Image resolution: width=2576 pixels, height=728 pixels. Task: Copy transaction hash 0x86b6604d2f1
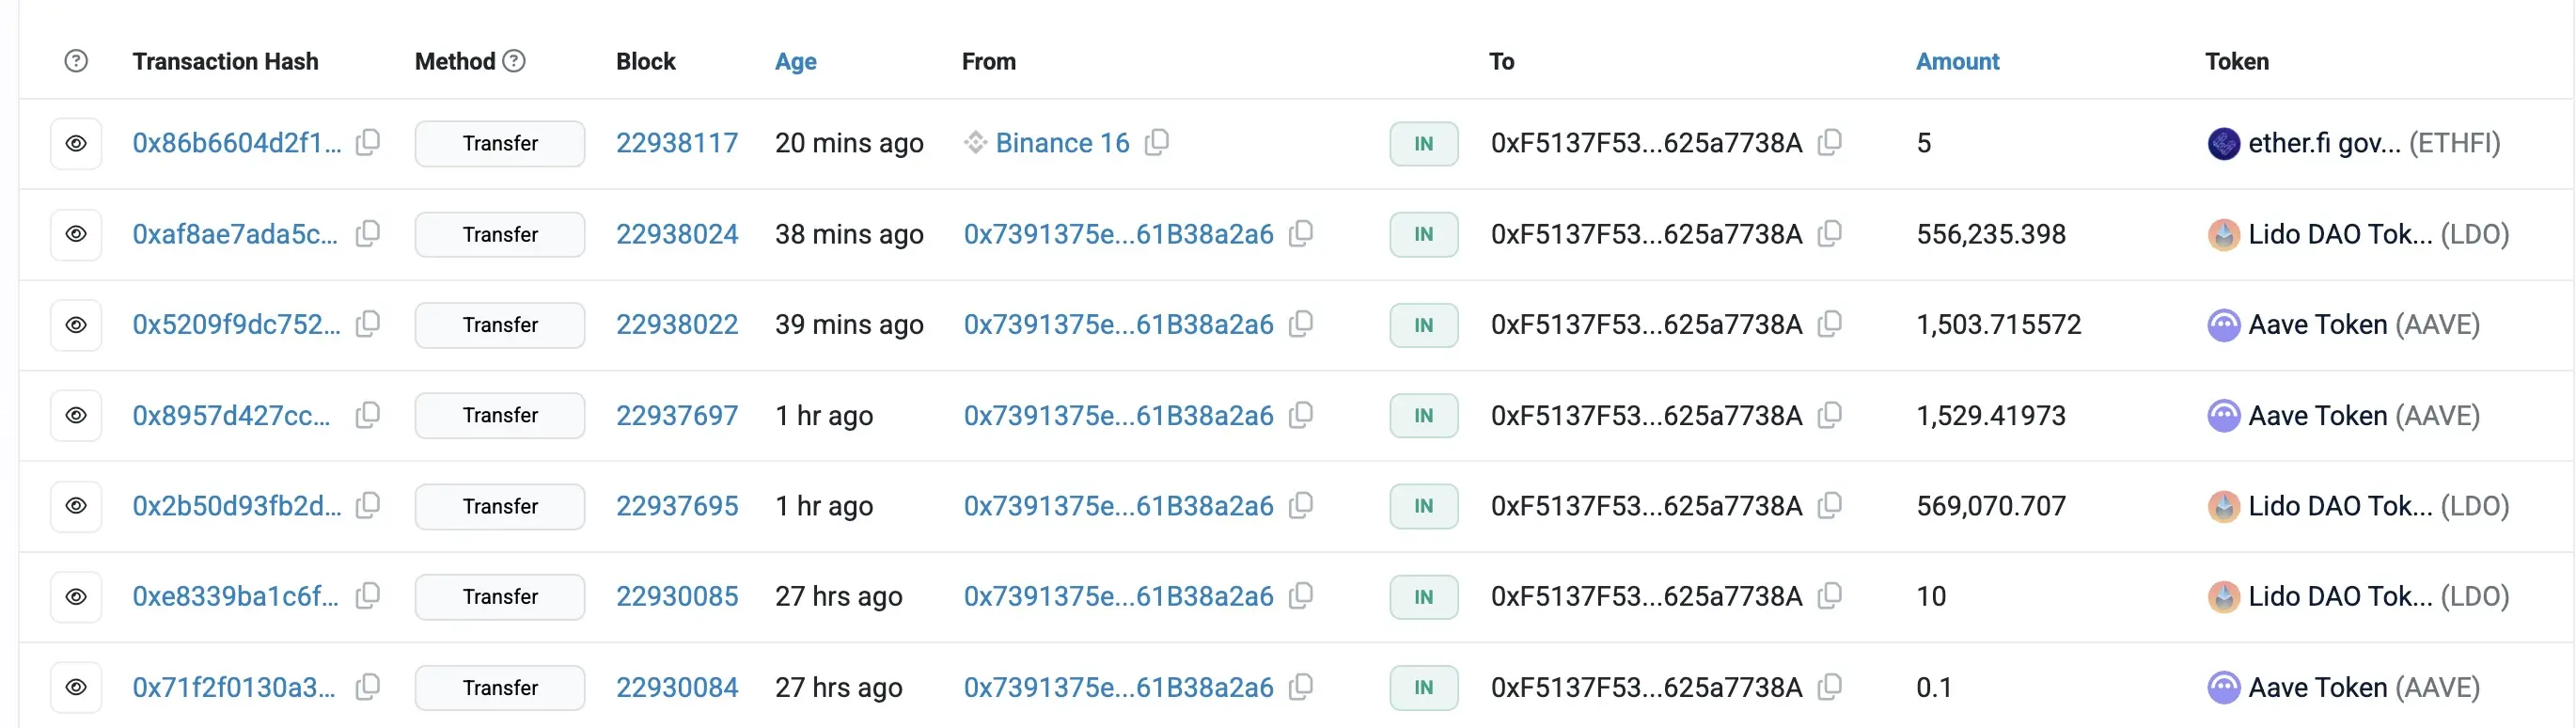pos(368,143)
